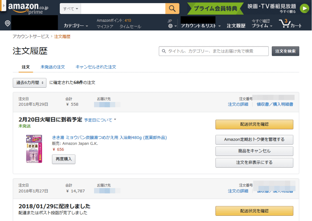Click the 注文を非表示にする button
The height and width of the screenshot is (221, 312).
pyautogui.click(x=254, y=163)
